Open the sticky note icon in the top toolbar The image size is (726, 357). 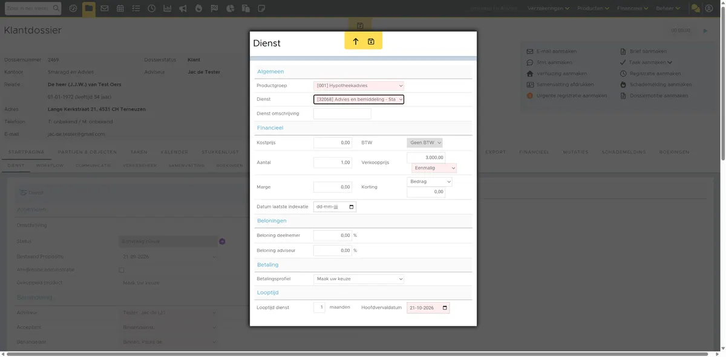pos(261,8)
